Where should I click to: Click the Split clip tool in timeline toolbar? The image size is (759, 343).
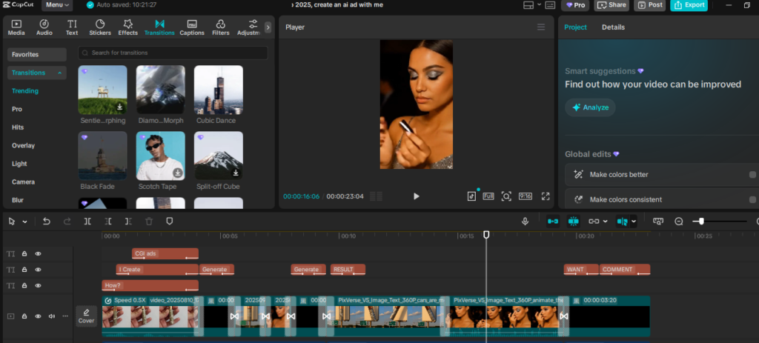click(87, 221)
